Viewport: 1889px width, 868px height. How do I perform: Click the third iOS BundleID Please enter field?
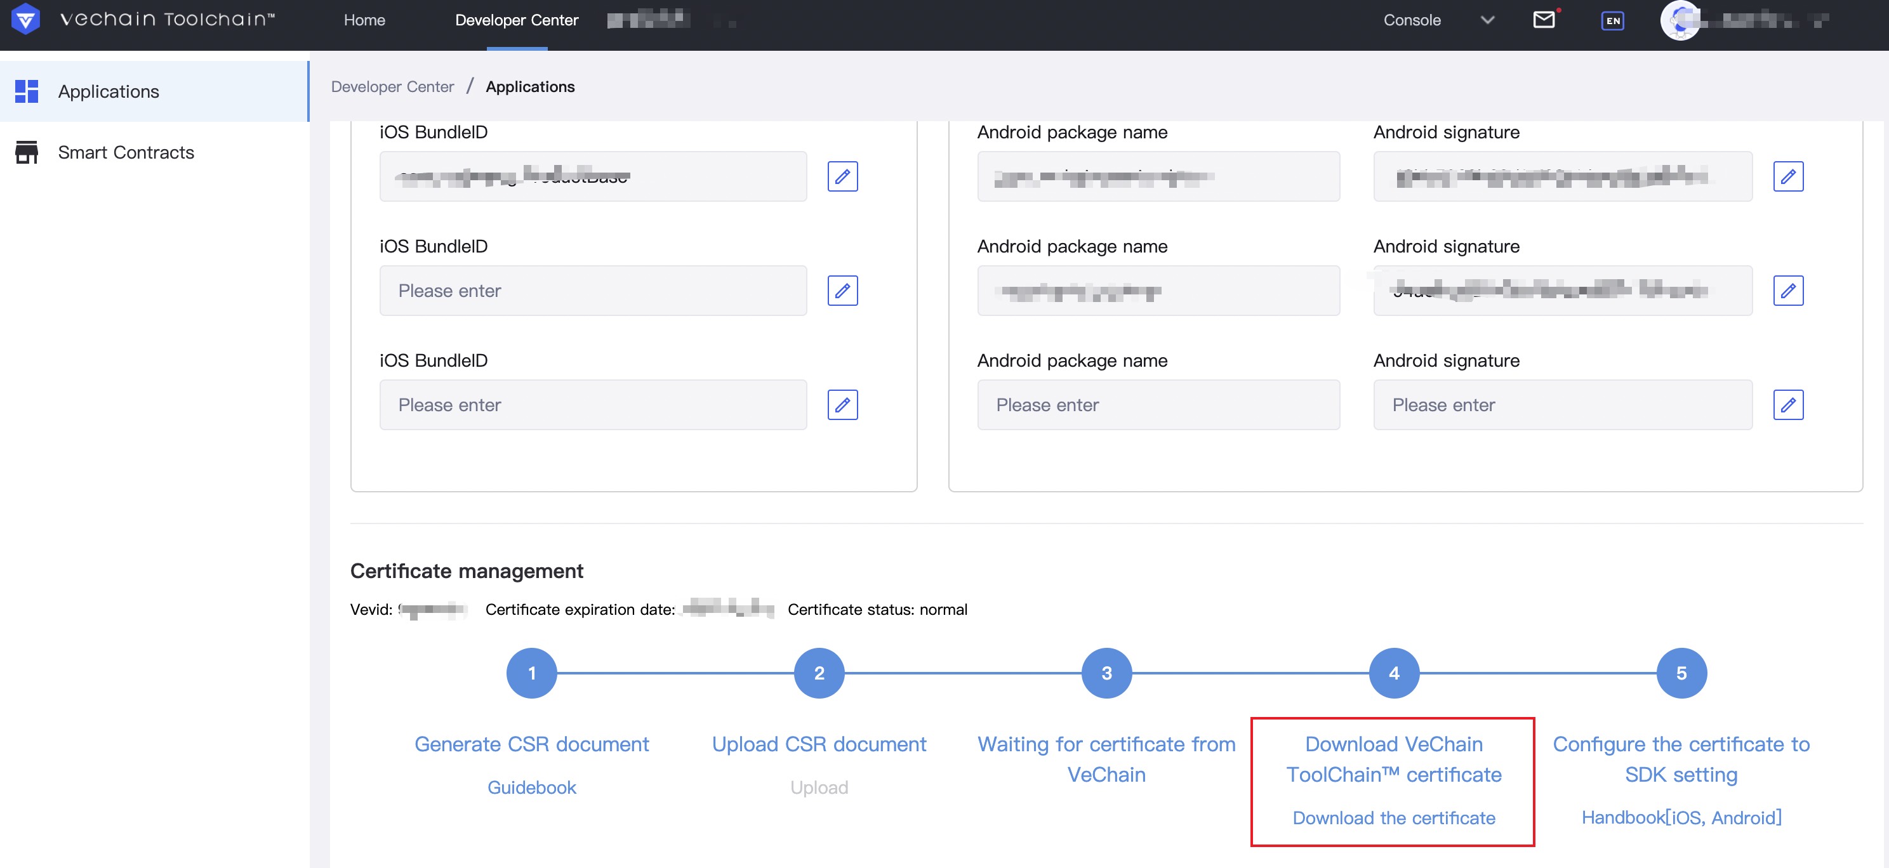pos(593,405)
